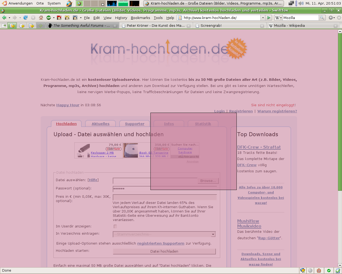Focus the Mozilla search box
The image size is (342, 274).
point(301,18)
